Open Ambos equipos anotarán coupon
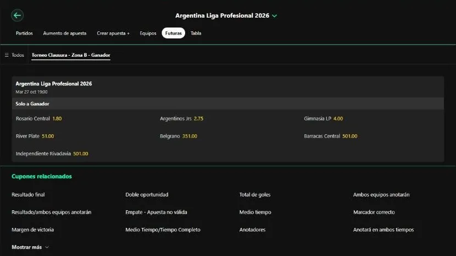The image size is (456, 256). tap(381, 194)
